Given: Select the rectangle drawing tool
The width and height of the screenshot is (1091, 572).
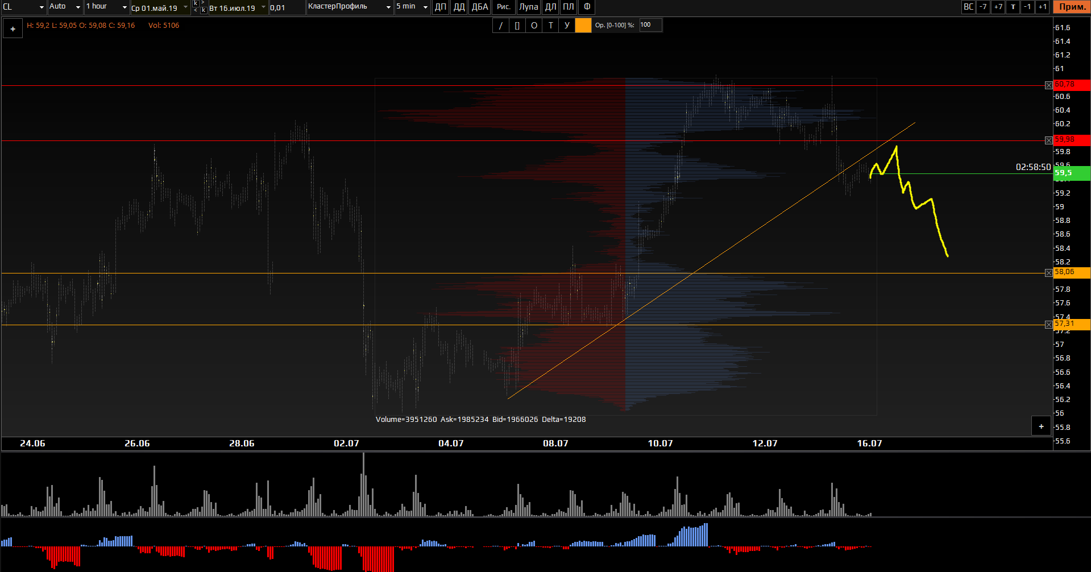Looking at the screenshot, I should point(517,25).
